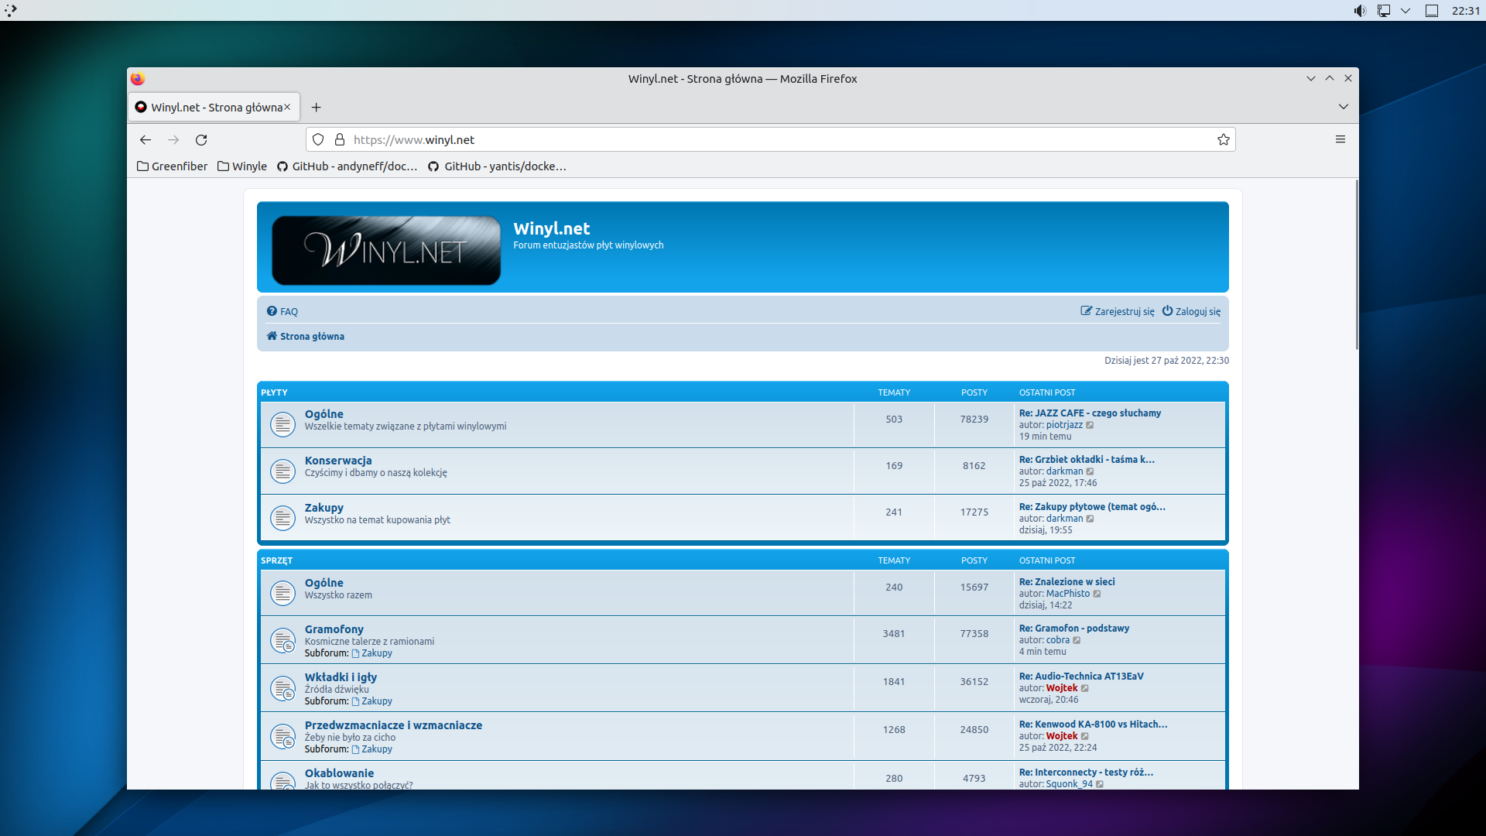The width and height of the screenshot is (1486, 836).
Task: Click the clock showing 22:31
Action: point(1466,11)
